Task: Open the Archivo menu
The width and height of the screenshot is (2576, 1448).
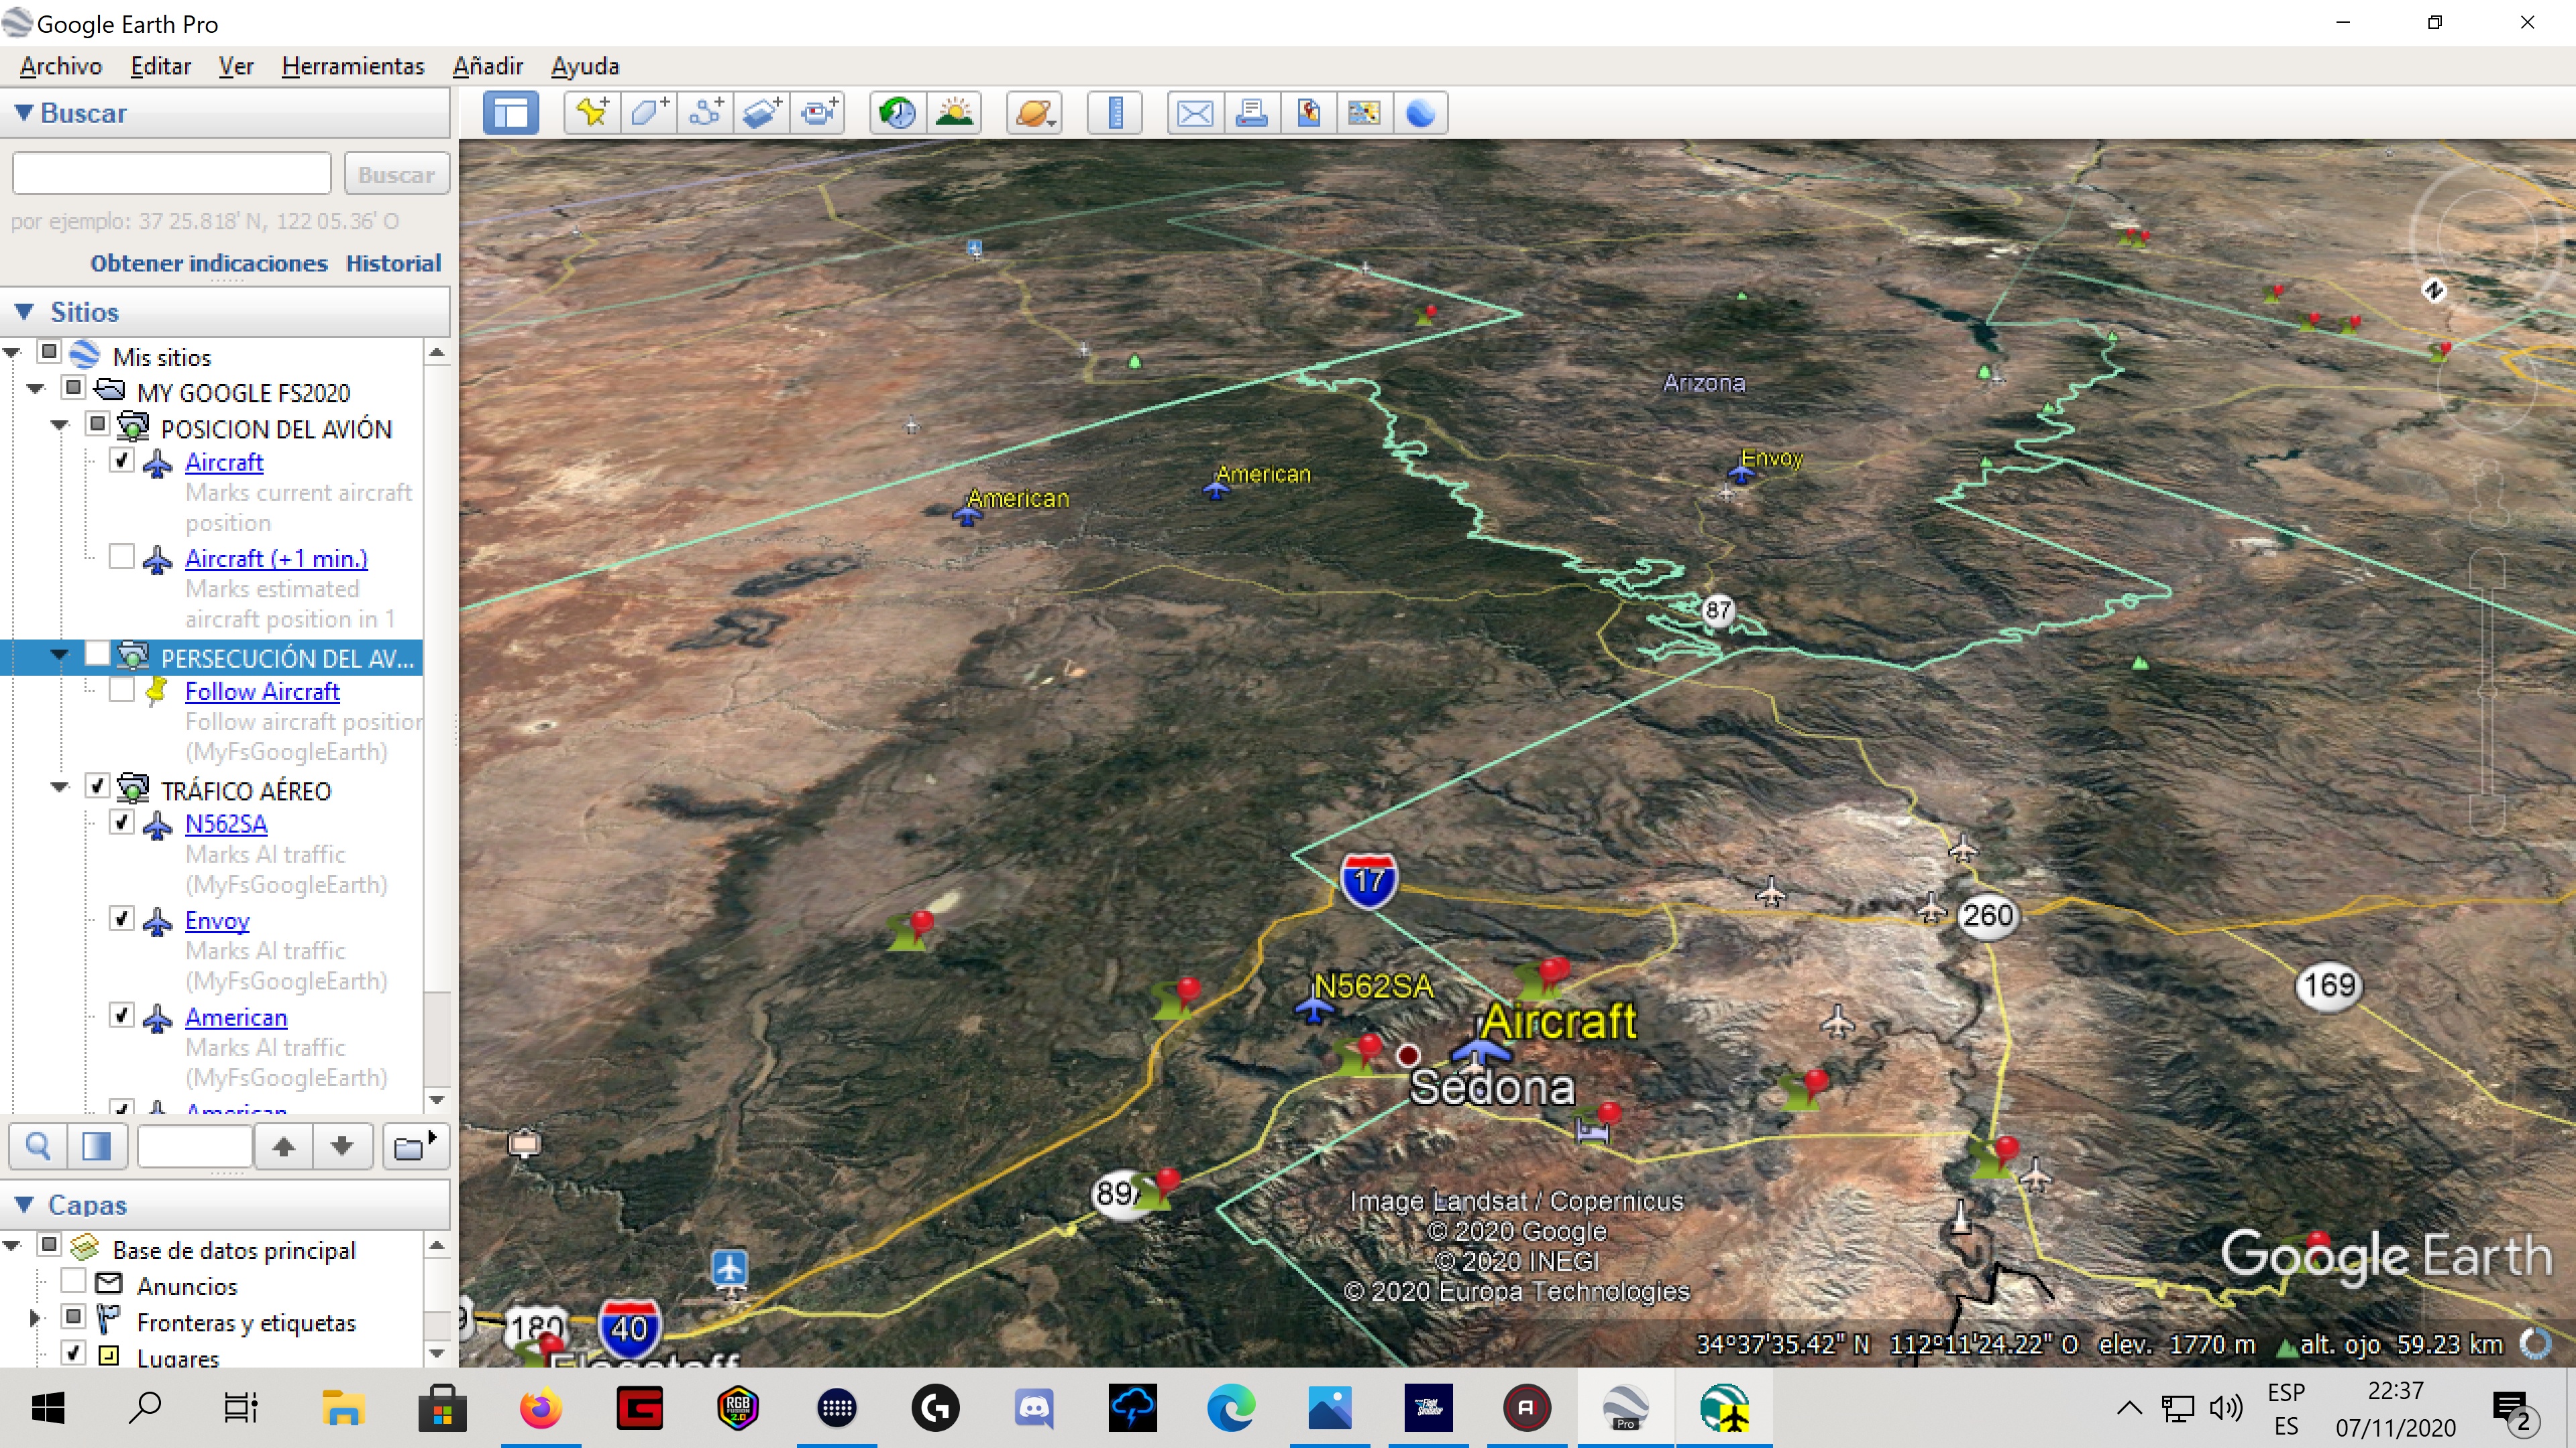Action: pos(60,66)
